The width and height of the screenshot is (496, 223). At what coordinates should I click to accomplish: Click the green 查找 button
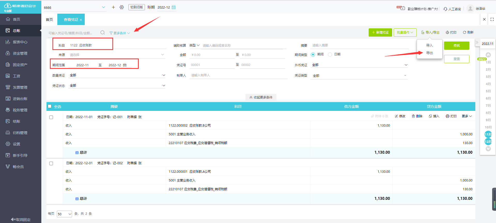tap(456, 46)
